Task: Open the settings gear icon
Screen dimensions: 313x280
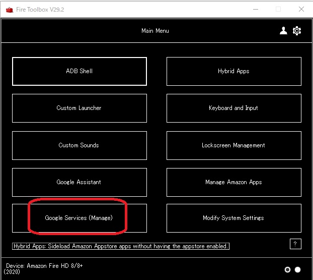Action: pyautogui.click(x=297, y=31)
